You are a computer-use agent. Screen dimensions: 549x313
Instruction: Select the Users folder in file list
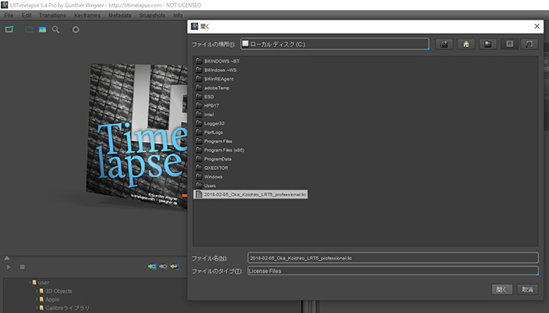click(205, 185)
